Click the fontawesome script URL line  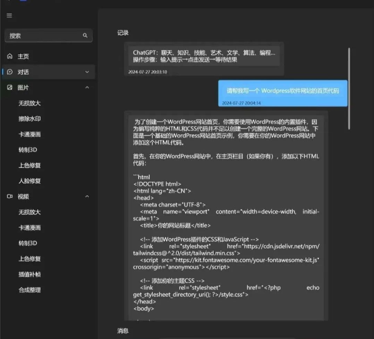(229, 260)
